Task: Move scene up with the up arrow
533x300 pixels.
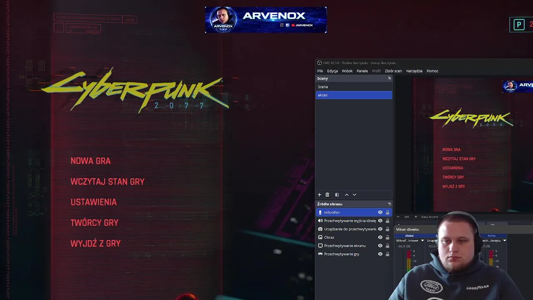Action: pos(346,195)
